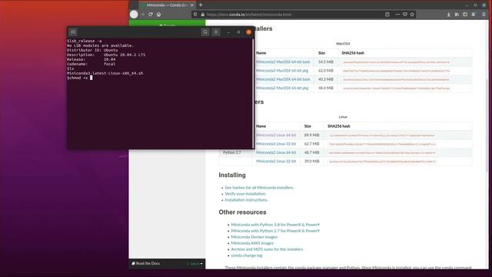Click Name header in the MacOSX table
Screen dimensions: 492x277
pyautogui.click(x=261, y=53)
